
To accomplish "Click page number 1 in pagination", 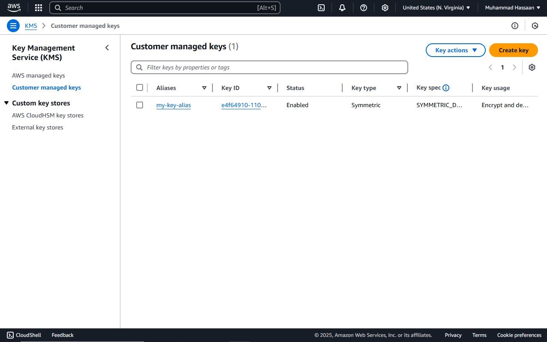I will pos(502,67).
